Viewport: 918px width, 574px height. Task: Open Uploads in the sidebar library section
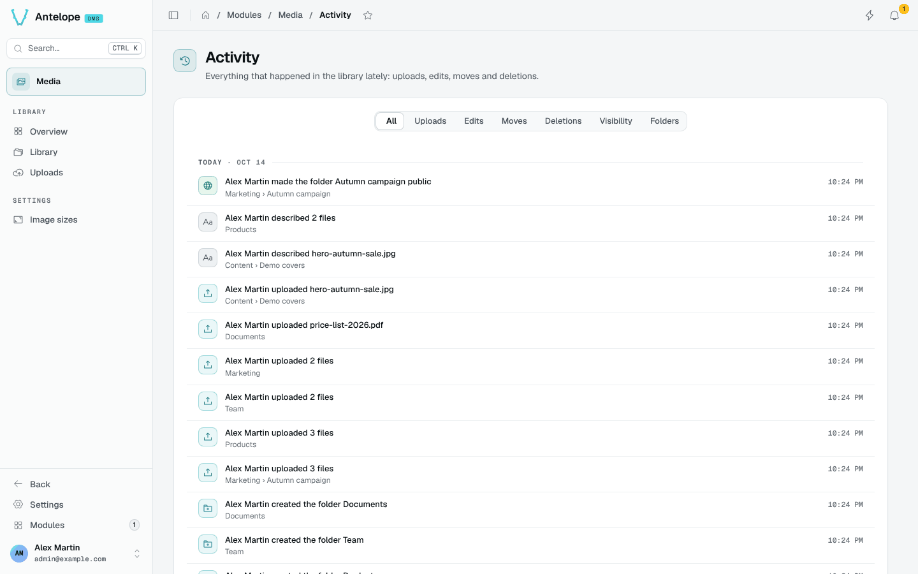pos(76,172)
